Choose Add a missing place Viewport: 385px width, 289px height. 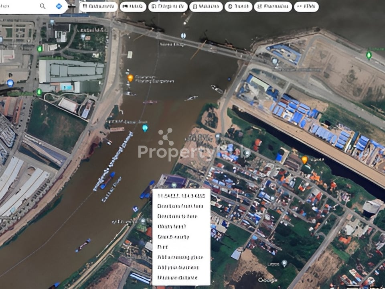tap(181, 257)
